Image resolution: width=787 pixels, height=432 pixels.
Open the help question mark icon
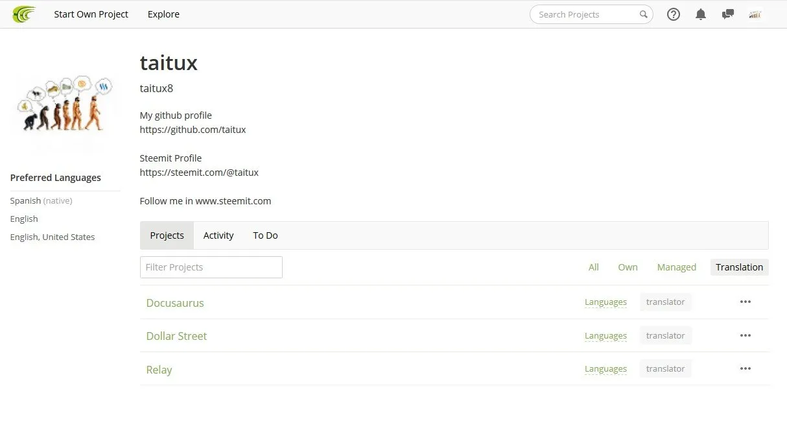coord(674,14)
